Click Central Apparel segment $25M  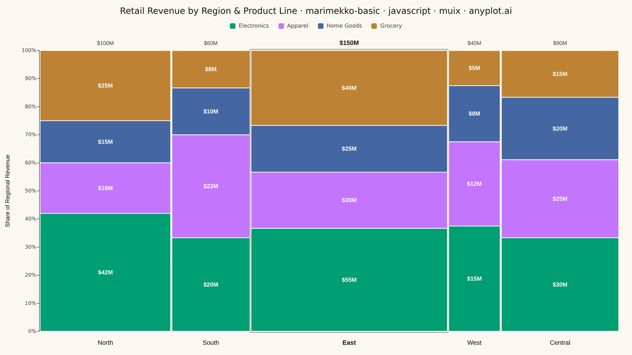560,199
